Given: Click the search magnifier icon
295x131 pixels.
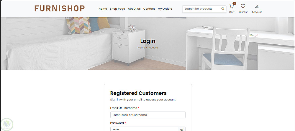Looking at the screenshot, I should click(223, 9).
